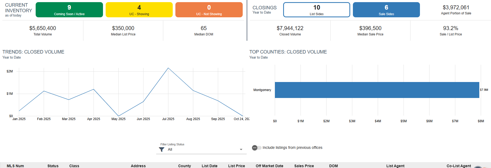Toggle include listings from previous offices
491x168 pixels.
coord(257,148)
